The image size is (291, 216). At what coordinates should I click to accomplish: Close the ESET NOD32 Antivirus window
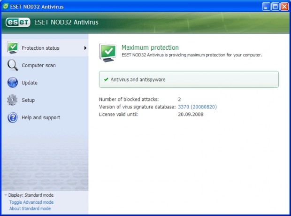coord(284,7)
